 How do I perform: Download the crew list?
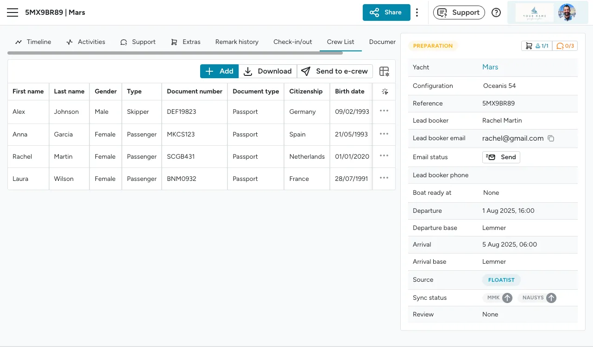268,71
